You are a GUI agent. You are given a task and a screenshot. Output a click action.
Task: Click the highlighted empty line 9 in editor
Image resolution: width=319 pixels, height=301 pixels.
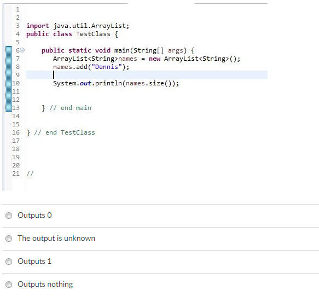pyautogui.click(x=147, y=74)
